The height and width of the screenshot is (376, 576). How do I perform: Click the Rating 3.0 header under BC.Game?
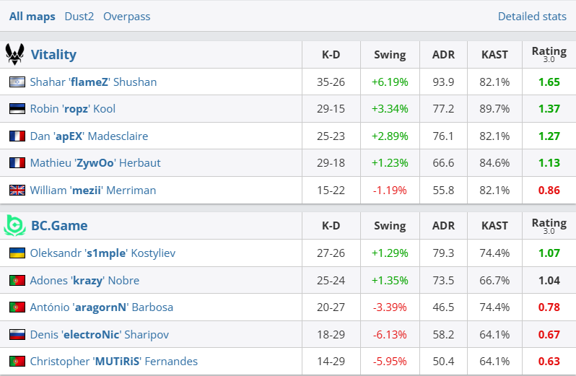[549, 226]
